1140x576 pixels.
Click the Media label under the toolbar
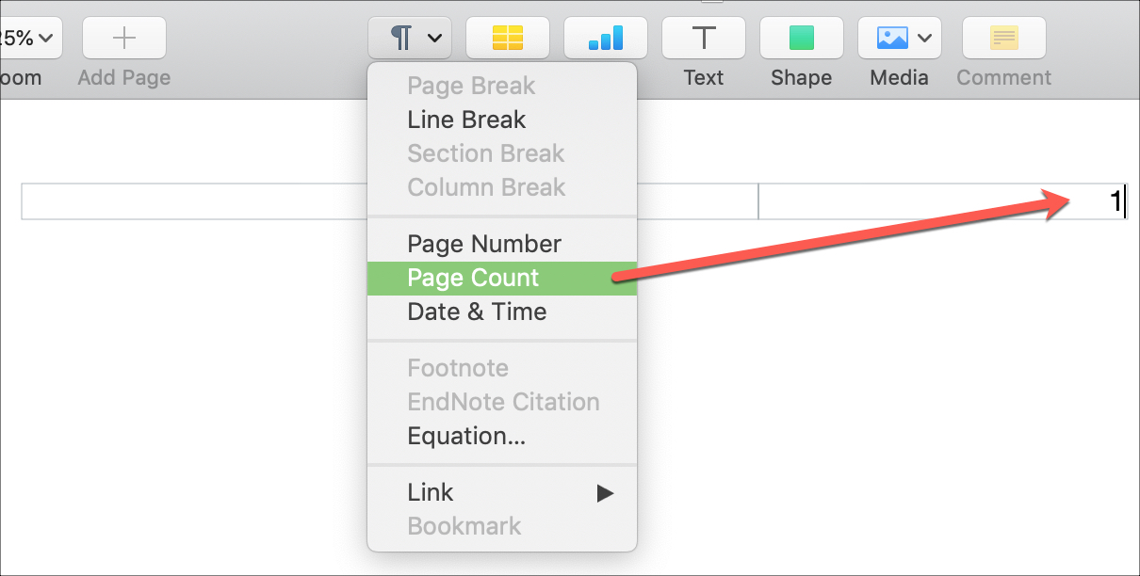(x=900, y=77)
